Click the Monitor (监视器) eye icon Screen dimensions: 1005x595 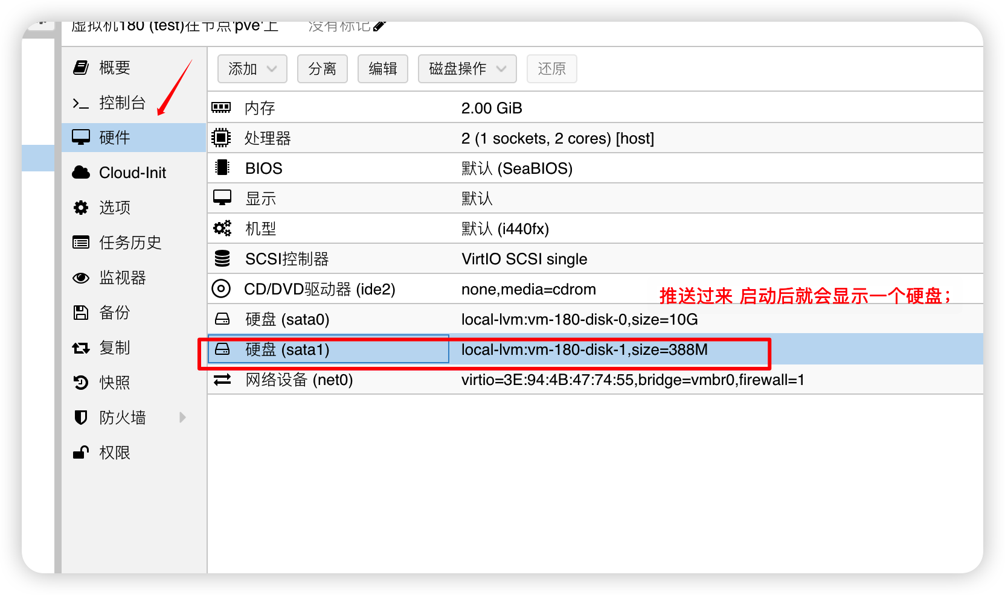[81, 278]
